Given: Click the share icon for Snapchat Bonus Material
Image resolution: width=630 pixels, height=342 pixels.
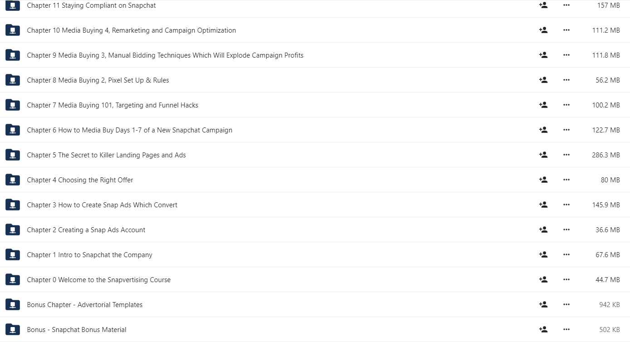Looking at the screenshot, I should tap(543, 329).
